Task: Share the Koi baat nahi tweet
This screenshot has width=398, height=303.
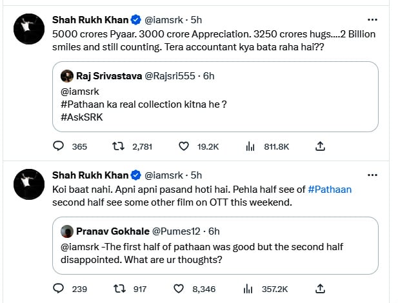Action: [320, 289]
